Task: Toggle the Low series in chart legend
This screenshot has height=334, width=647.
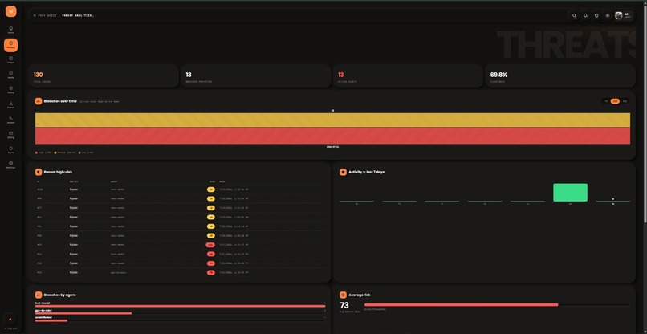Action: pyautogui.click(x=86, y=153)
